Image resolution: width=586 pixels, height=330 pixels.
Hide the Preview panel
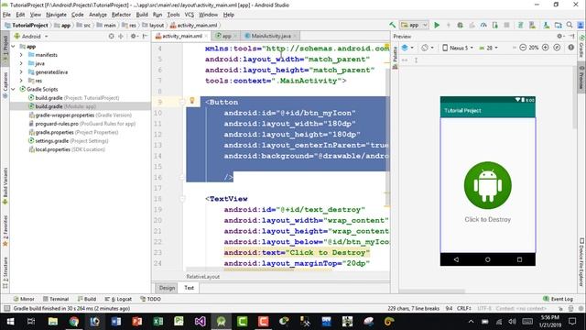pyautogui.click(x=571, y=37)
